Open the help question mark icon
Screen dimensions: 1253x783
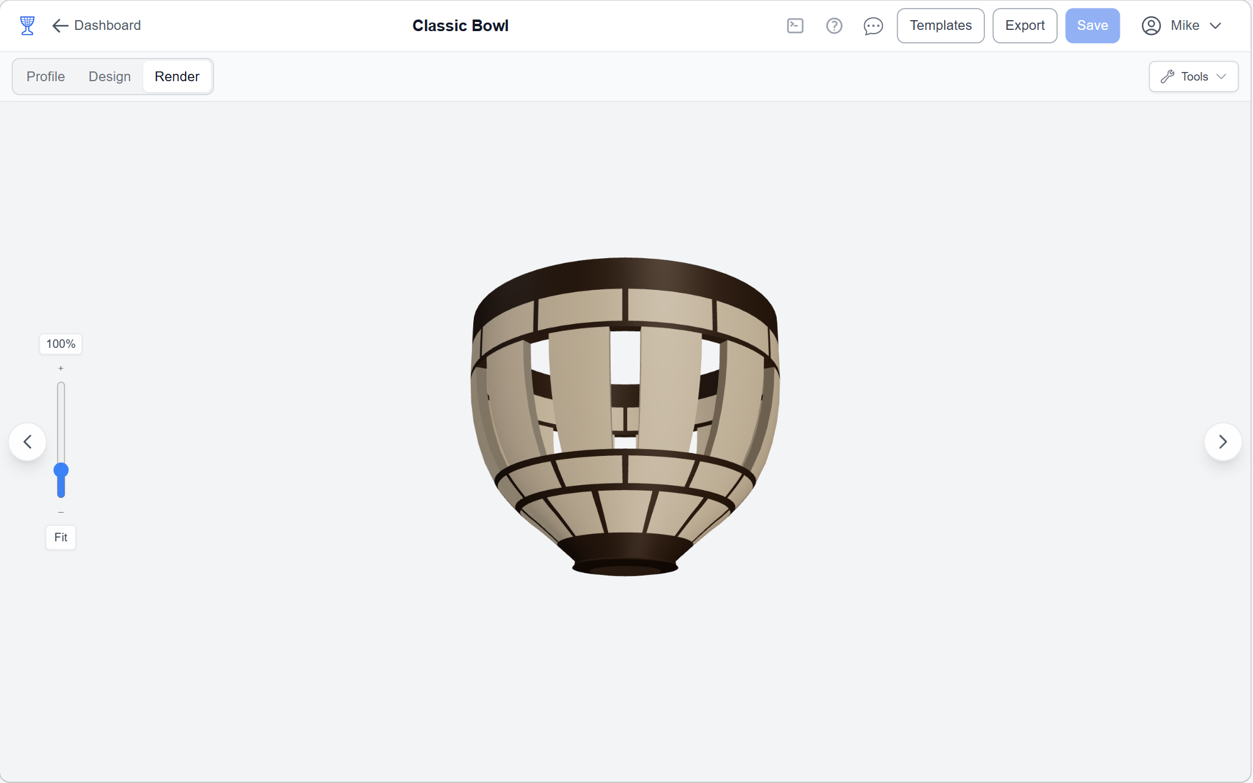click(834, 26)
